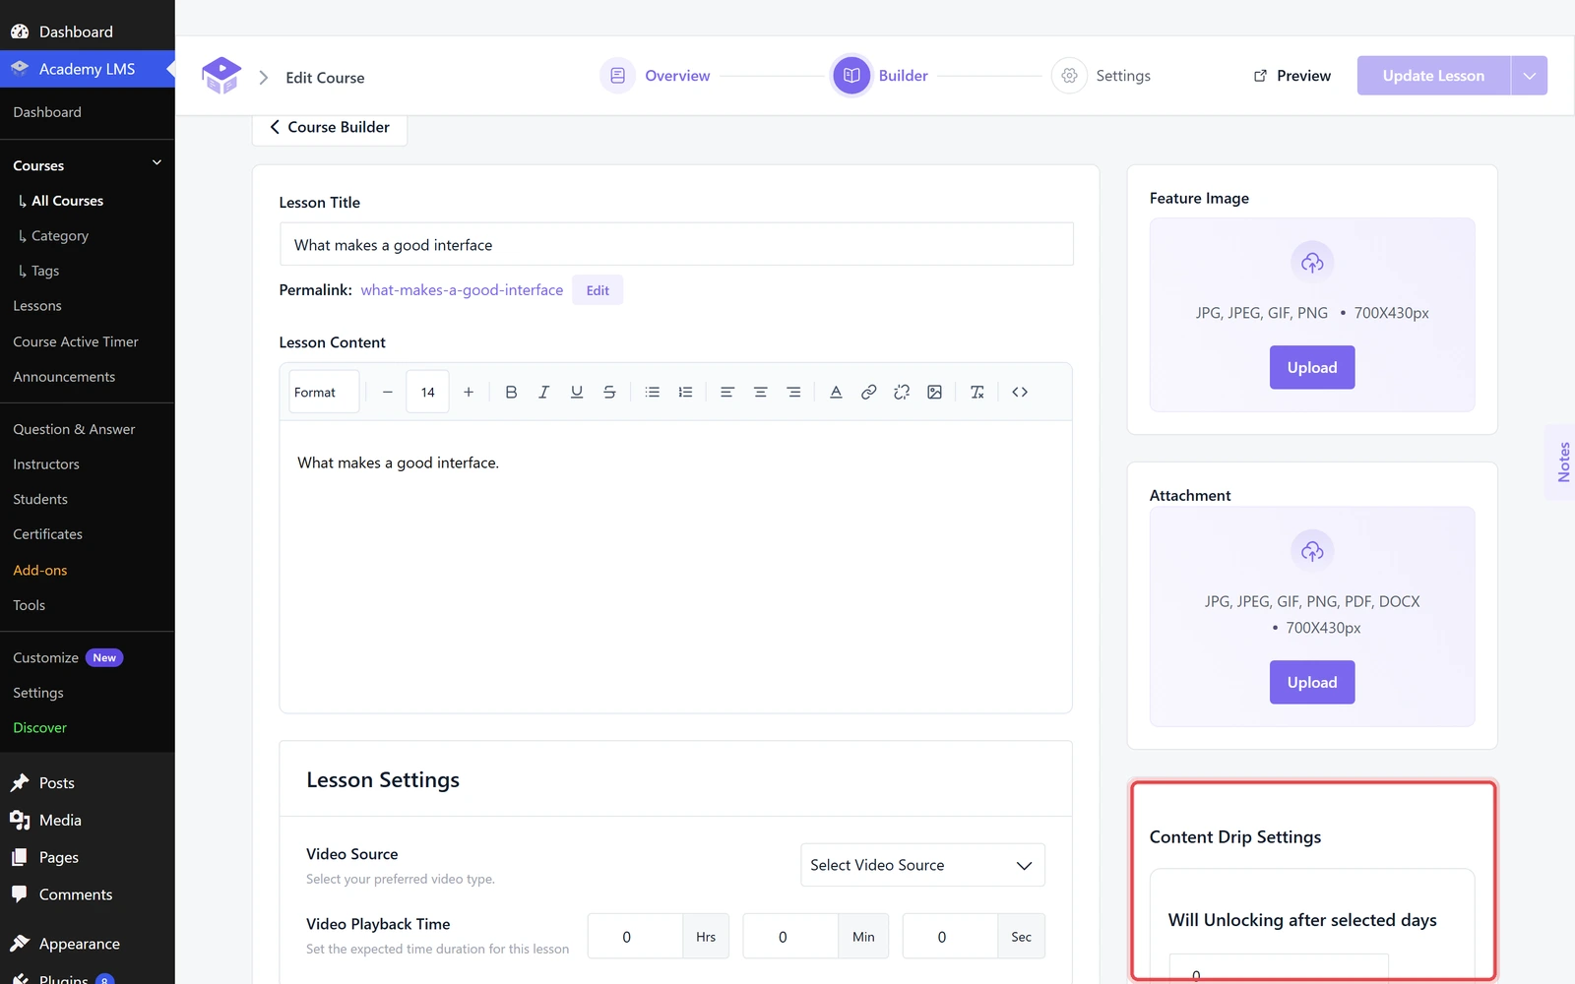The image size is (1575, 984).
Task: Align text right in editor
Action: pyautogui.click(x=793, y=392)
